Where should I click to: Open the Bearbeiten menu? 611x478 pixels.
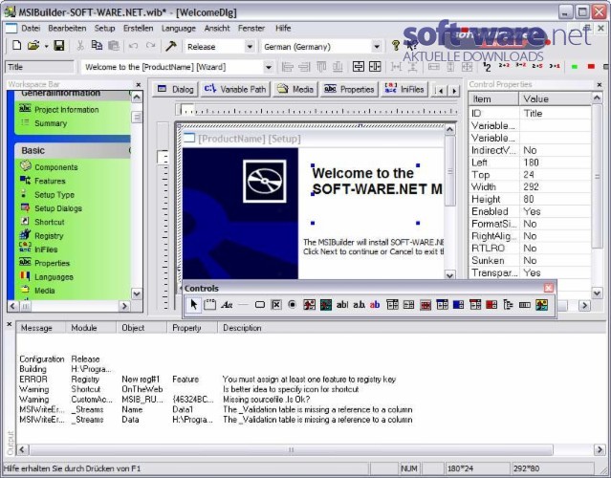point(67,28)
